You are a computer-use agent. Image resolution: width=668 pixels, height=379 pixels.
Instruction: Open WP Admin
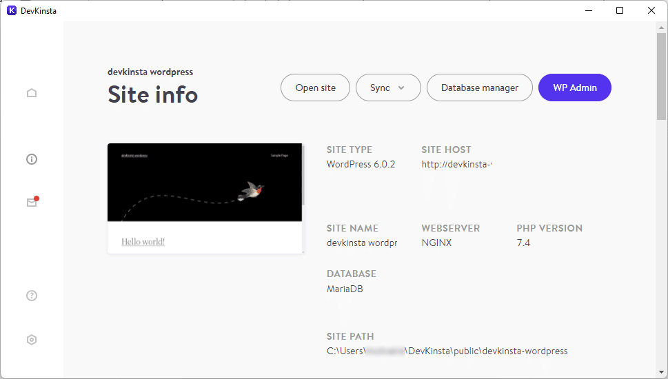click(574, 88)
